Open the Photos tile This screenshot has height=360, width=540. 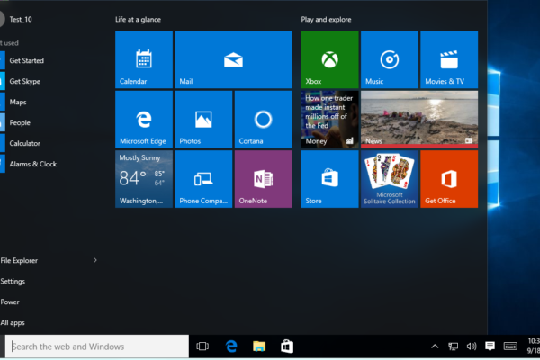(x=203, y=120)
